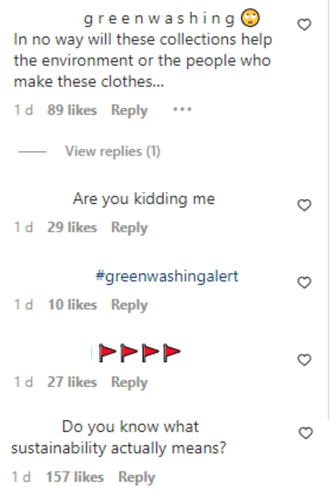Reply to "Are you kidding me"
The width and height of the screenshot is (330, 495).
(129, 227)
